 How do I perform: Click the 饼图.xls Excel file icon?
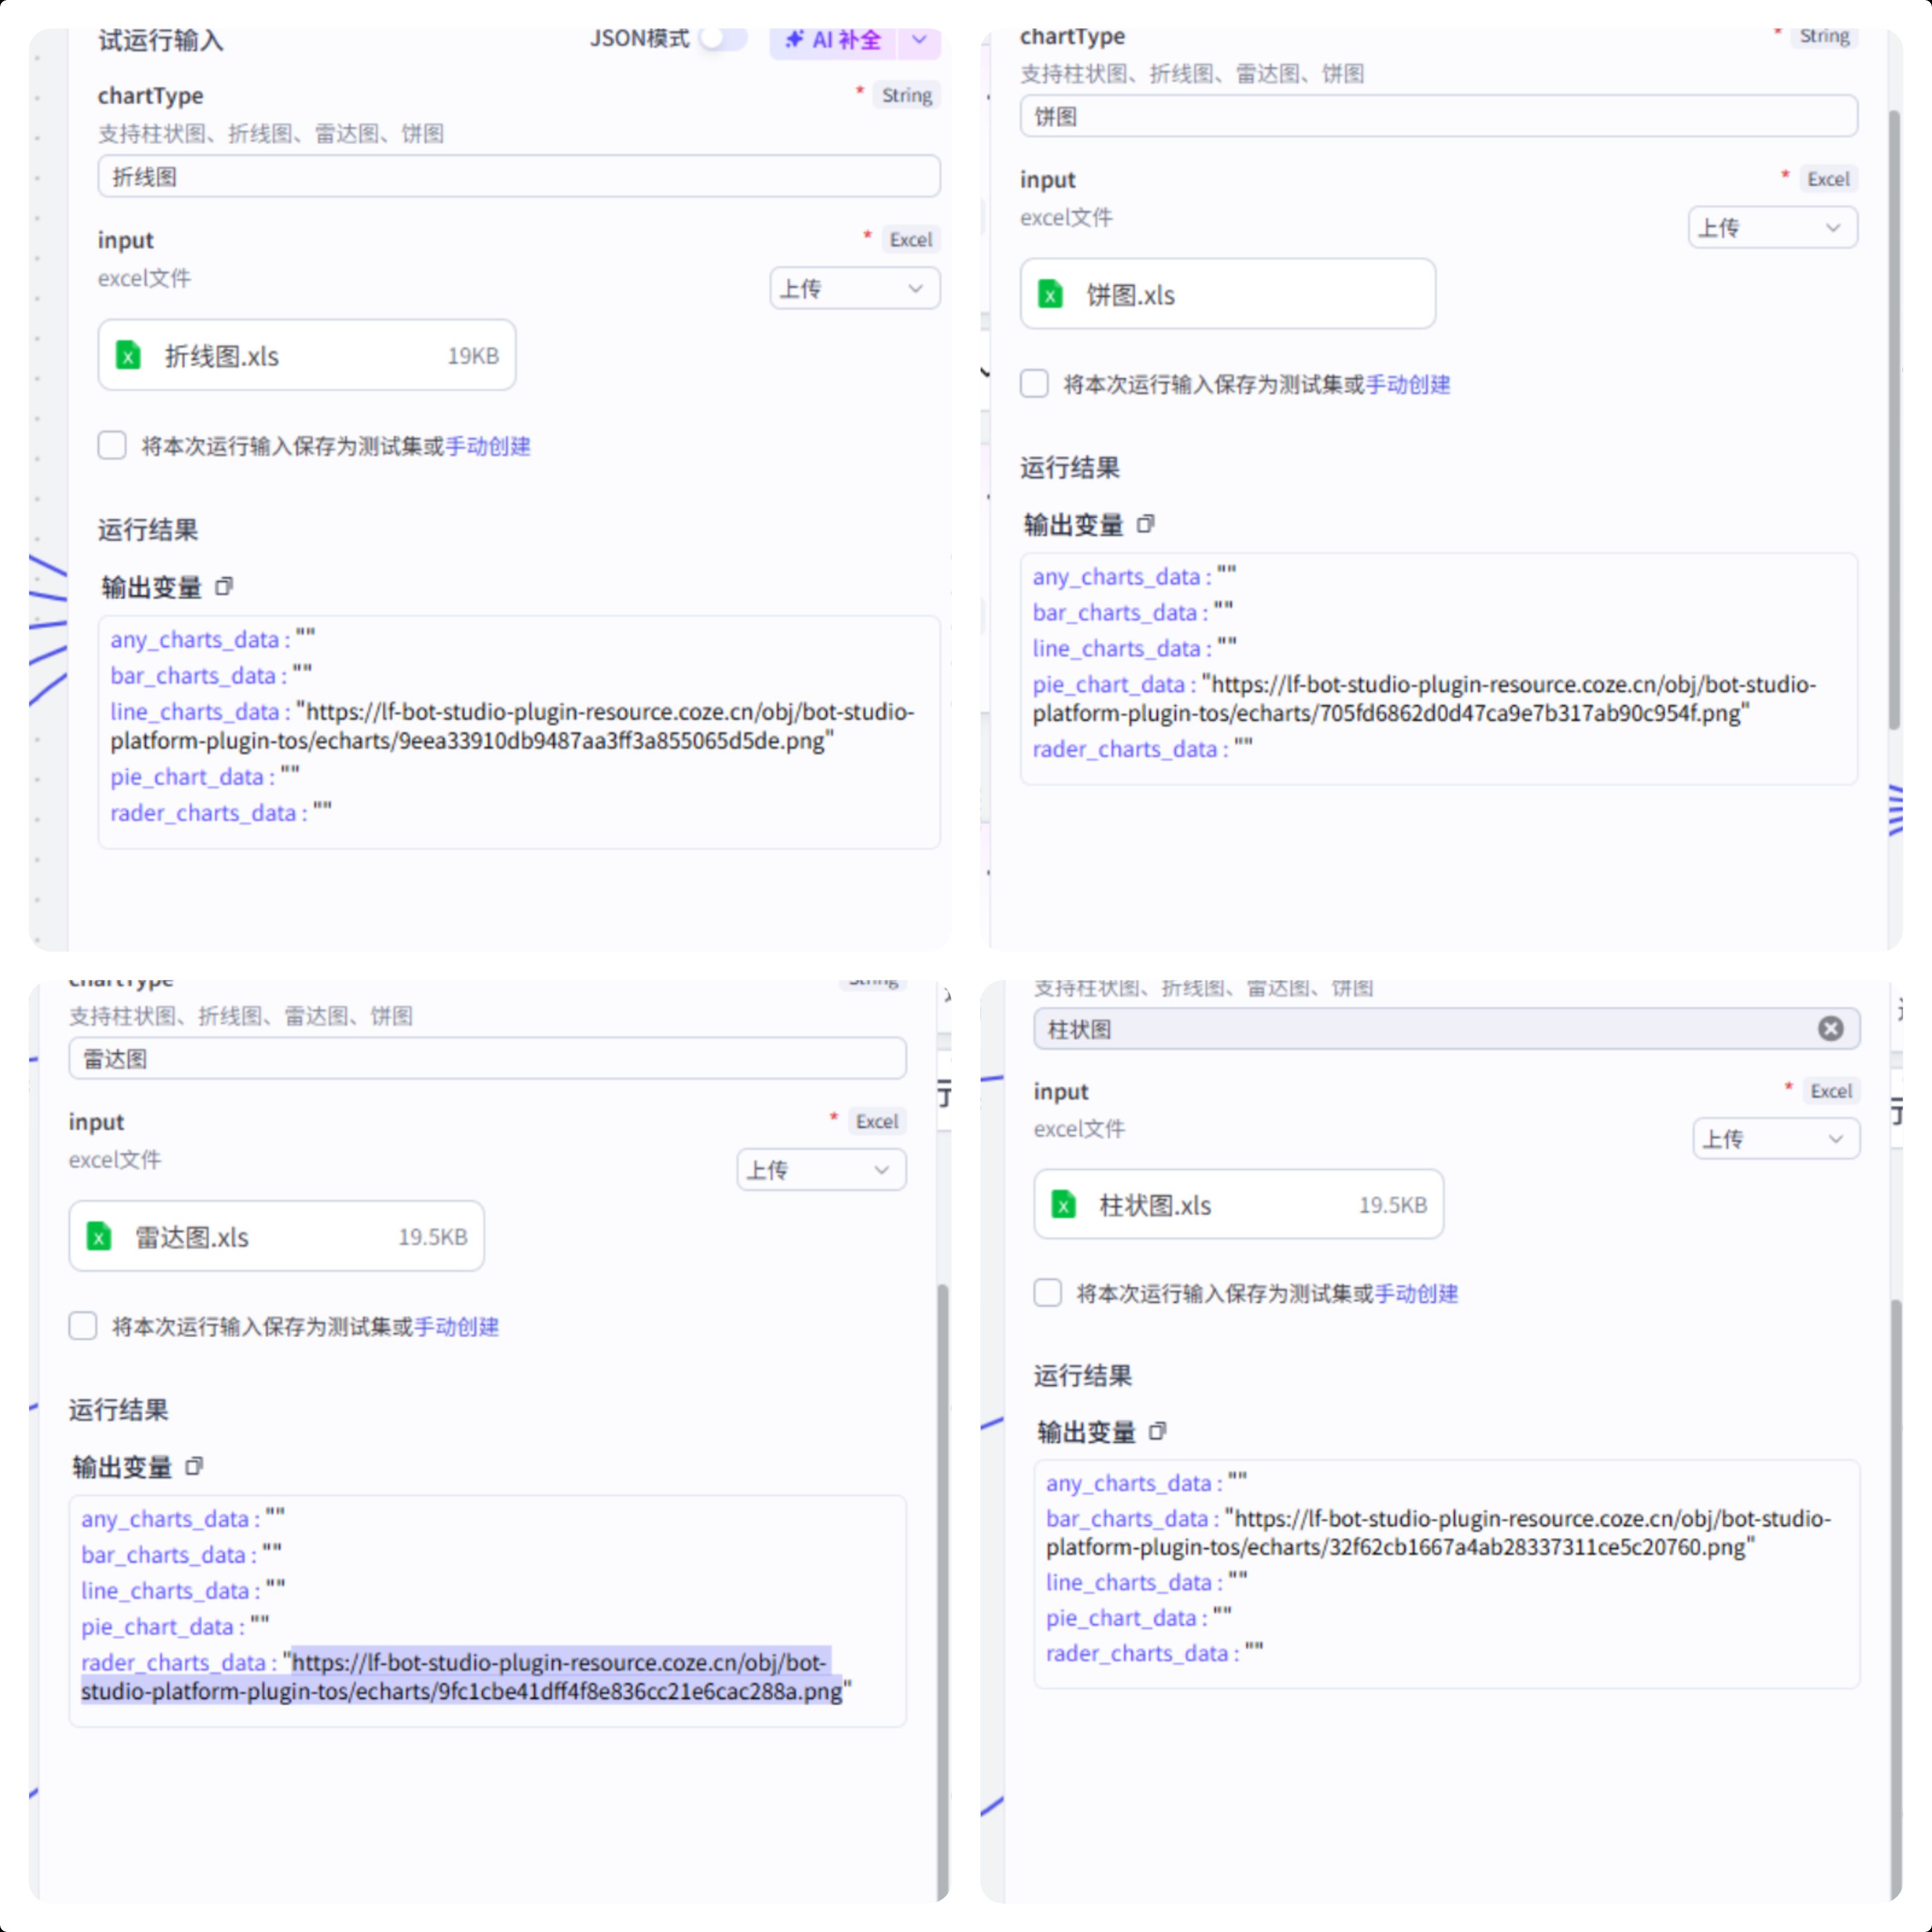(1050, 294)
